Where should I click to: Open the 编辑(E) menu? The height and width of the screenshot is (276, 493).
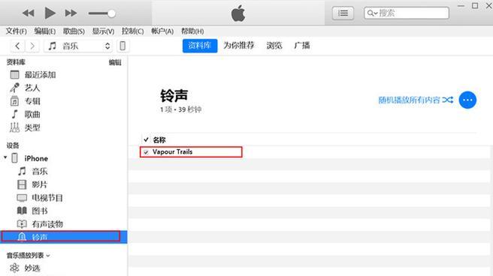(44, 31)
